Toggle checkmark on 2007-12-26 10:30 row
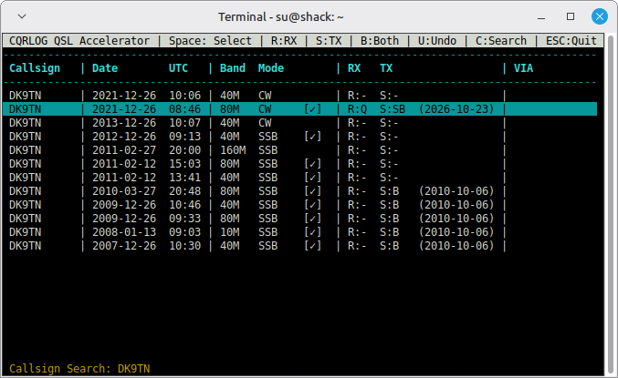This screenshot has width=618, height=378. coord(312,246)
